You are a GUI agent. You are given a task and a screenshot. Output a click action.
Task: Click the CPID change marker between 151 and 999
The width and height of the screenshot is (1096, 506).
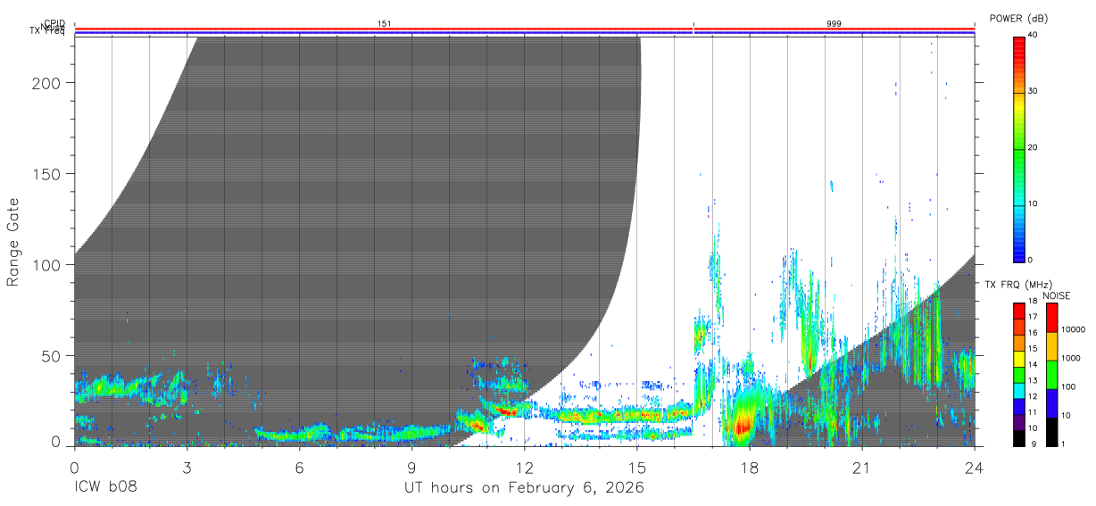pyautogui.click(x=693, y=25)
